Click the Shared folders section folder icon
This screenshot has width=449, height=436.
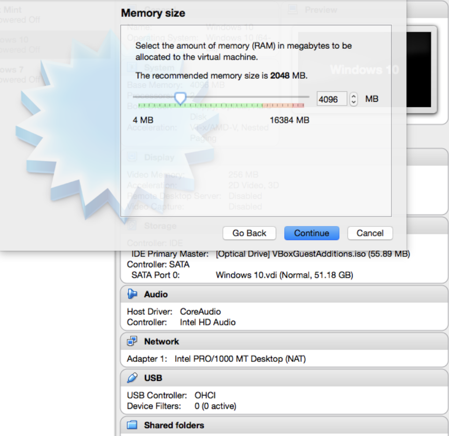132,425
